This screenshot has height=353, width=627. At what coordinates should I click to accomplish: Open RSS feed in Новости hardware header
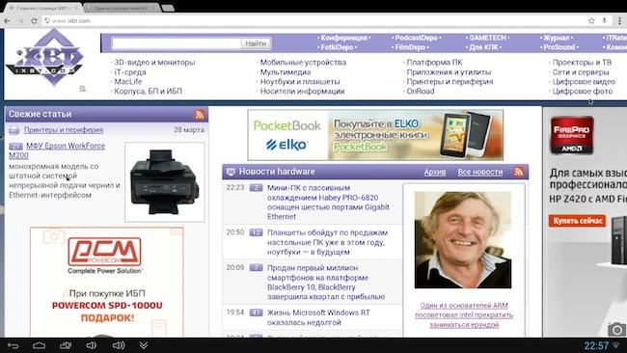point(519,172)
